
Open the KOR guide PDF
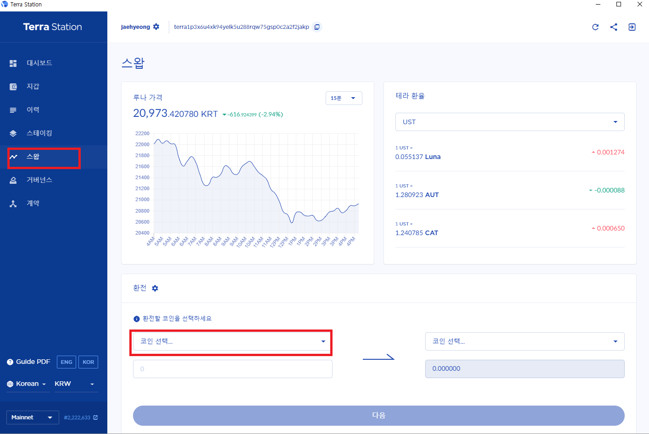tap(89, 362)
